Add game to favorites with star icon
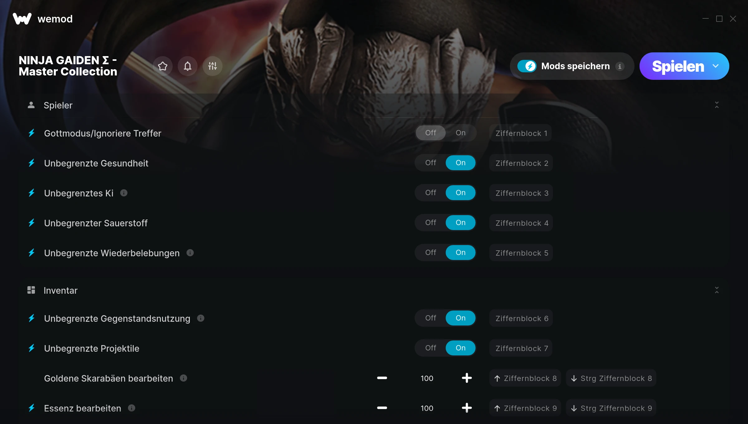748x424 pixels. click(163, 66)
